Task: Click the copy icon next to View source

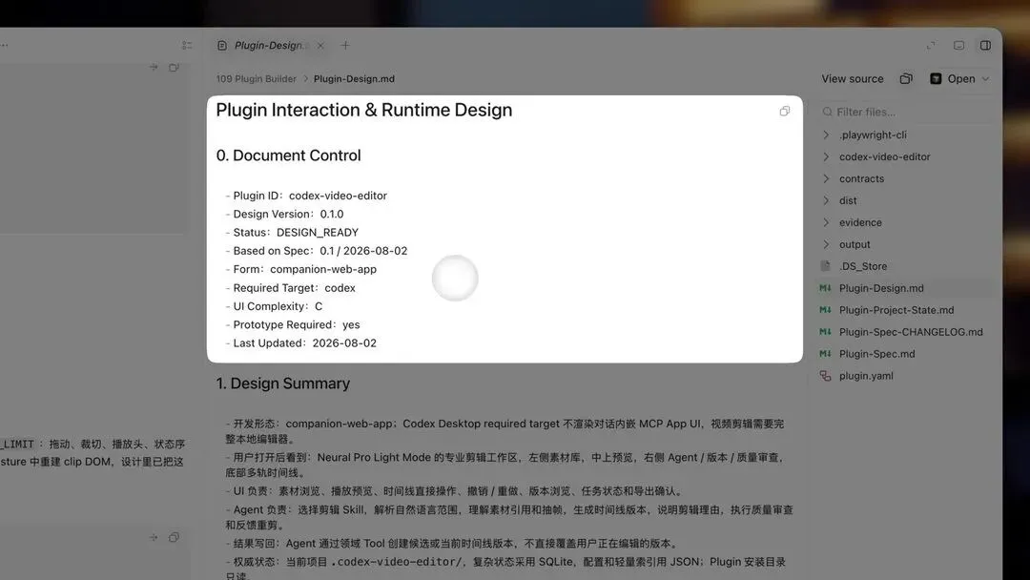Action: click(906, 79)
